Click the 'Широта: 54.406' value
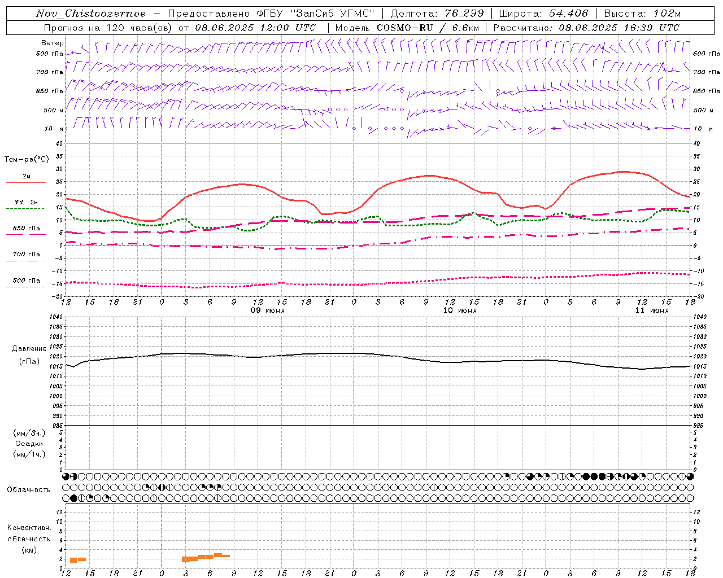 click(x=543, y=14)
